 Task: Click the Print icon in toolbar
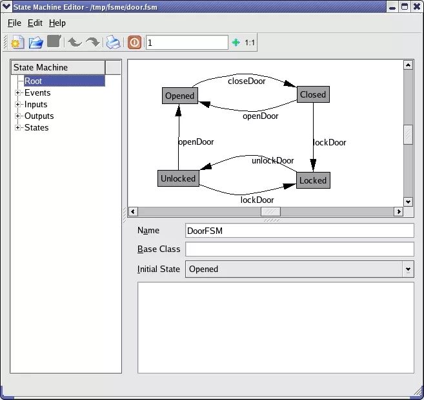pyautogui.click(x=114, y=43)
